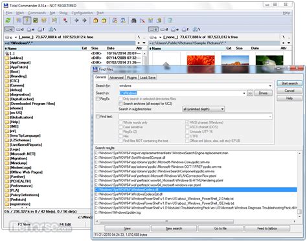Screen dimensions: 307x241
Task: Select drive d in right panel
Action: [x=165, y=29]
